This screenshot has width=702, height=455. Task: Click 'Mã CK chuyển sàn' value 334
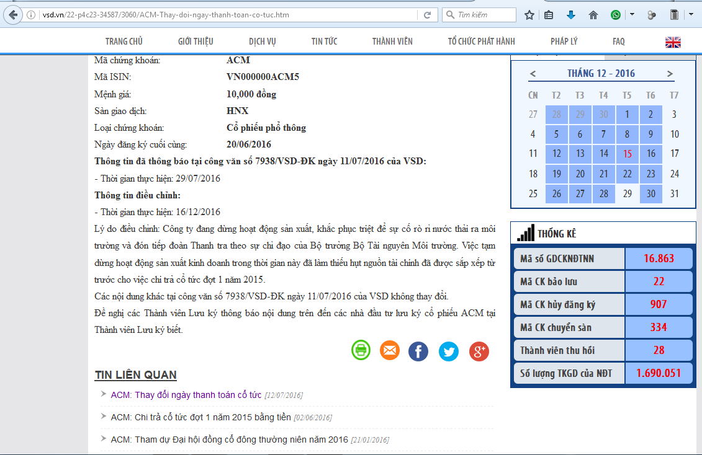[x=659, y=328]
